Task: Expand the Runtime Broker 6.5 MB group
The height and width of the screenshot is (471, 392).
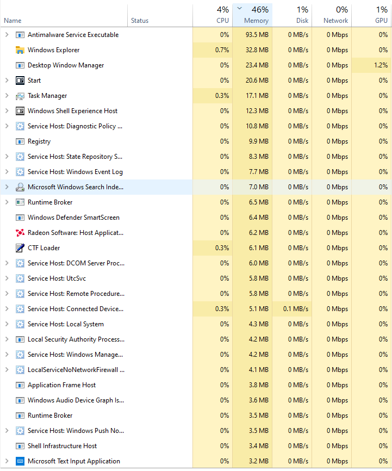Action: click(7, 202)
